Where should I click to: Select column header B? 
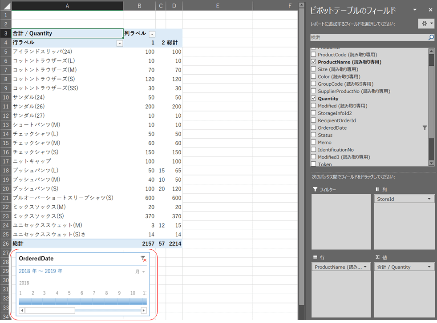139,6
